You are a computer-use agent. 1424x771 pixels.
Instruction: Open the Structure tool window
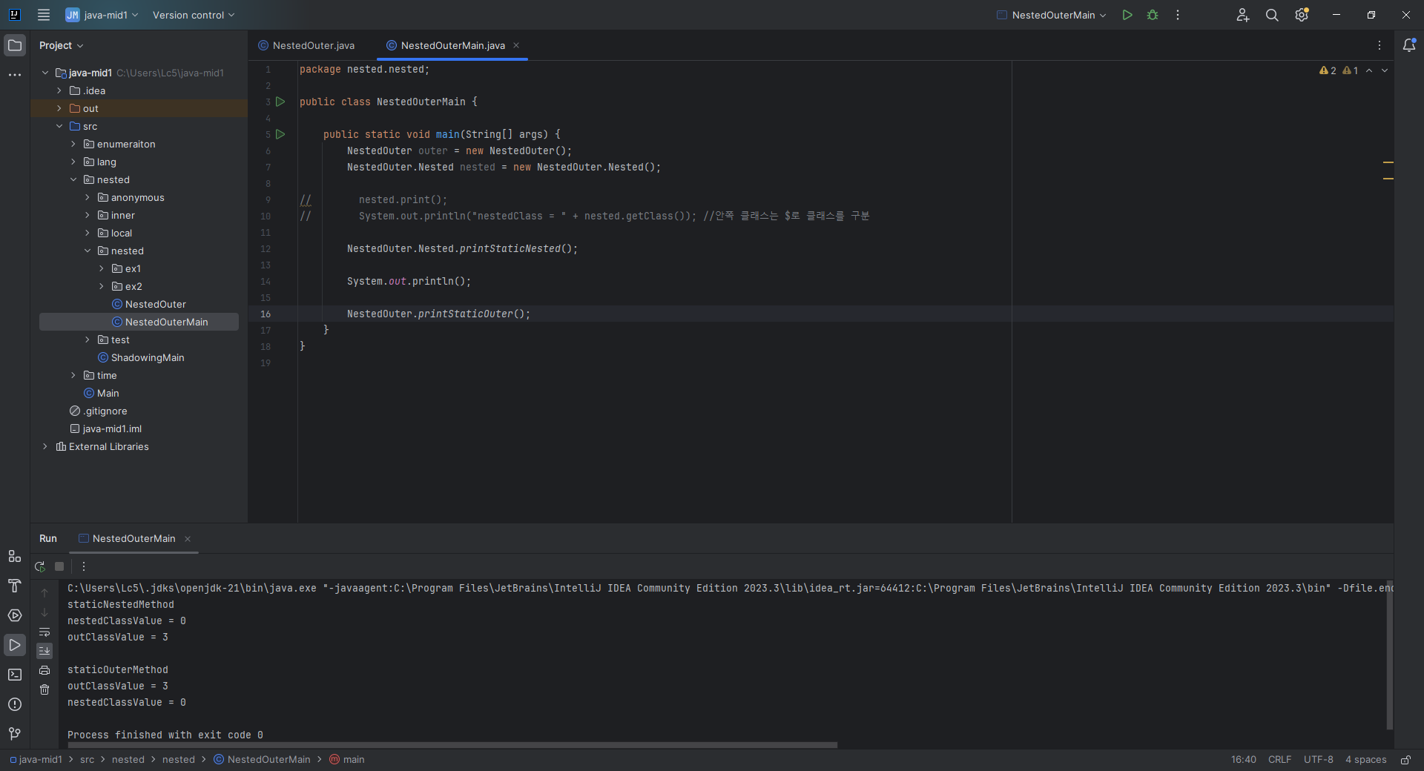pos(15,556)
